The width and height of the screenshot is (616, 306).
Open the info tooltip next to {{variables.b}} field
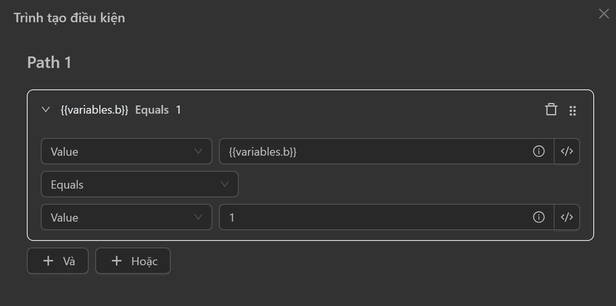click(x=538, y=151)
